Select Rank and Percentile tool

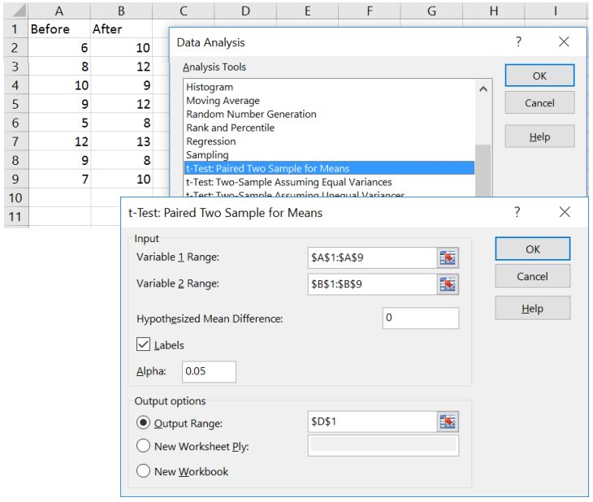tap(329, 128)
